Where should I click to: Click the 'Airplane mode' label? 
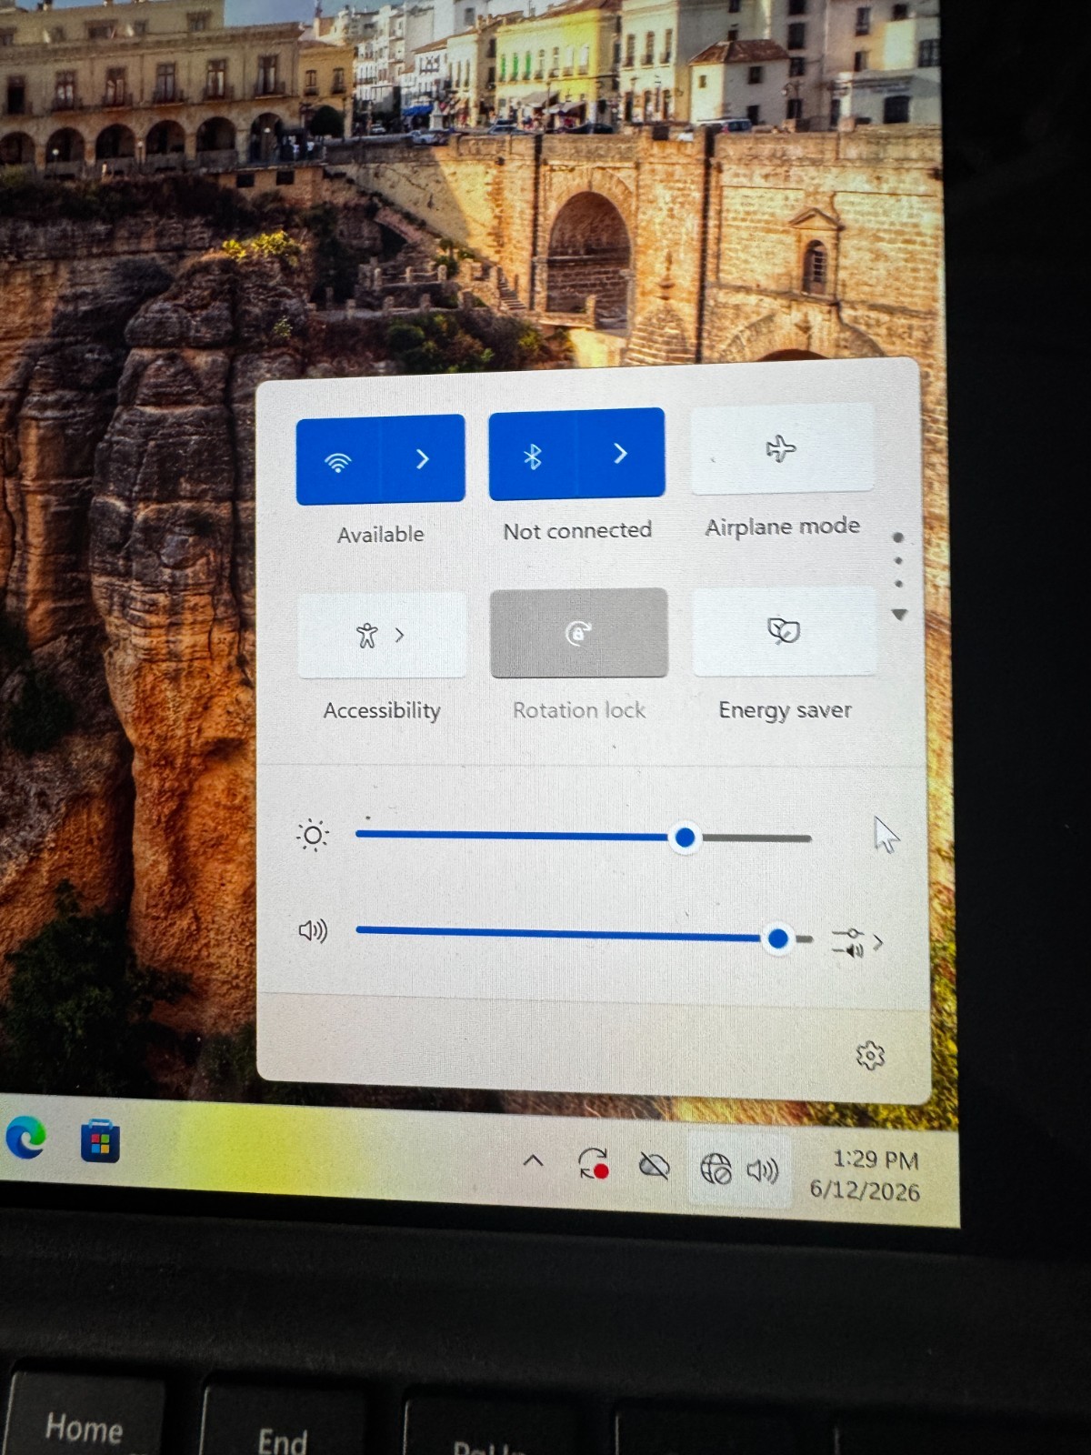(x=783, y=527)
